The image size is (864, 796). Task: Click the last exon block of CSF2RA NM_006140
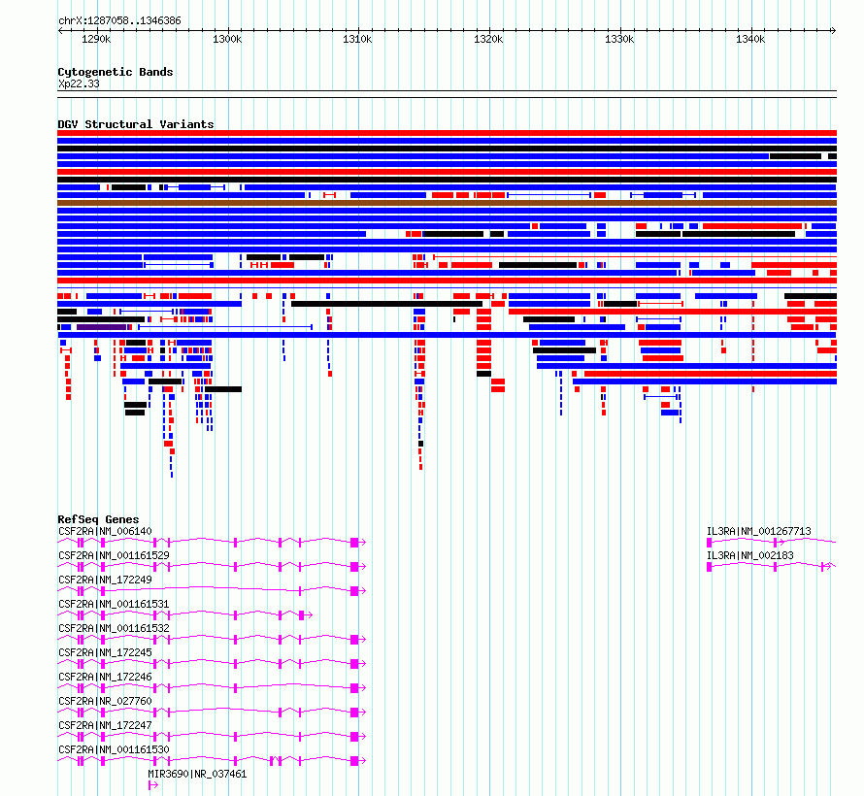[354, 543]
